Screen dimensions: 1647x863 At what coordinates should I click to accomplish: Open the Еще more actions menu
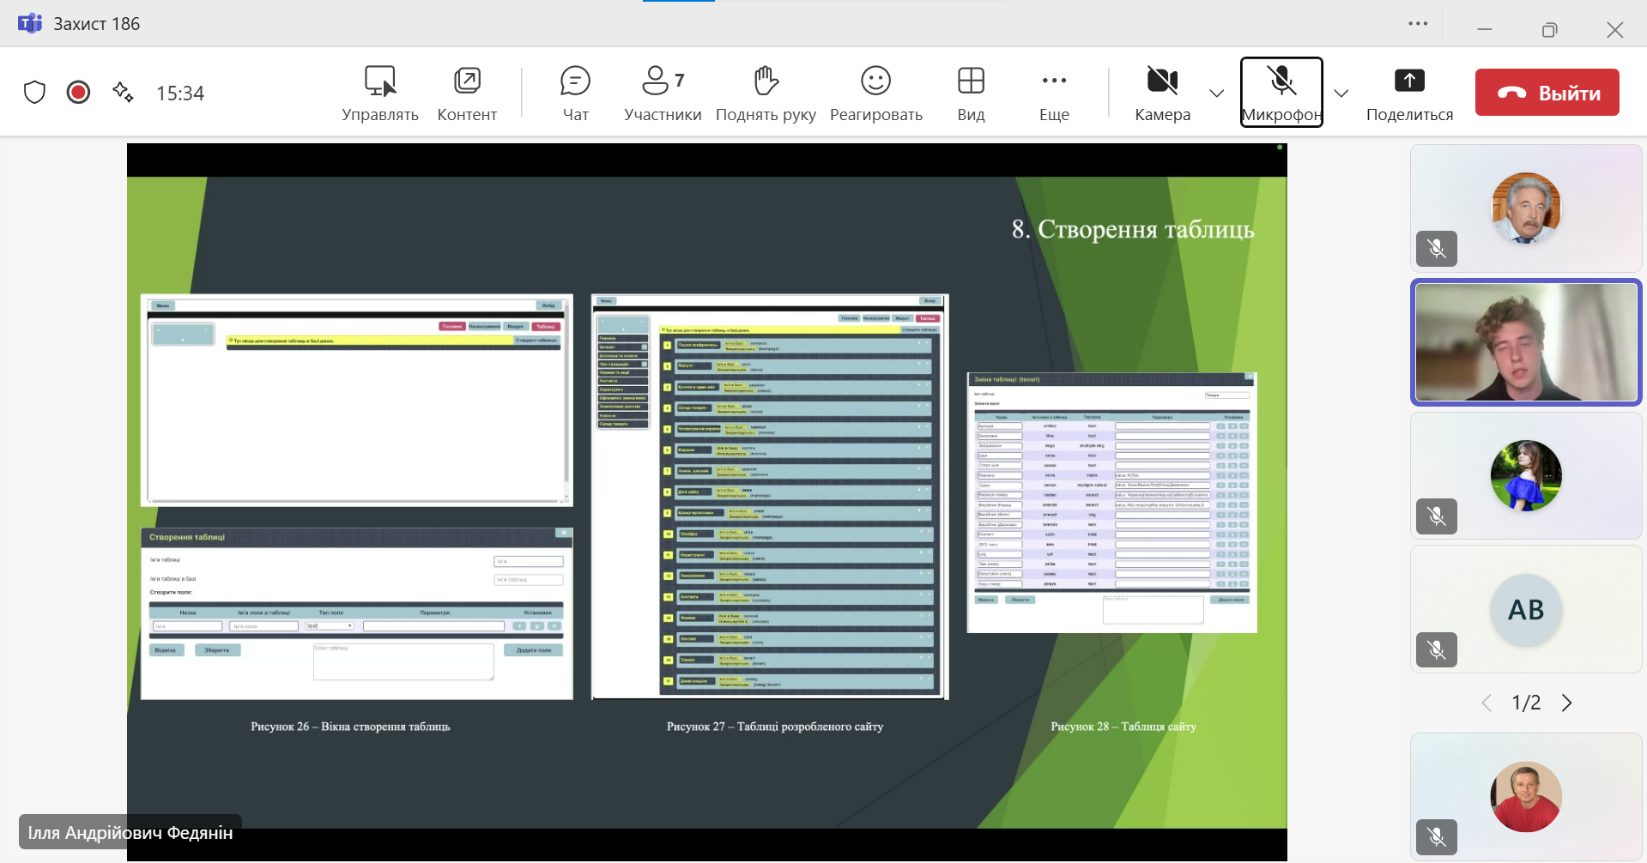[1054, 93]
